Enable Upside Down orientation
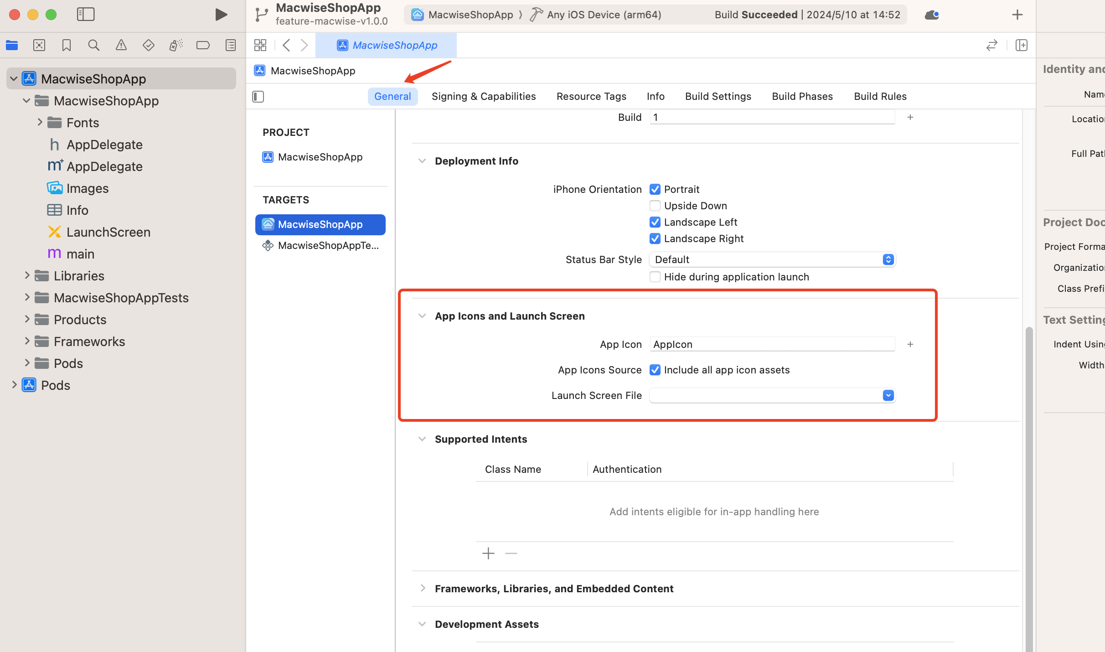The width and height of the screenshot is (1105, 652). click(655, 206)
